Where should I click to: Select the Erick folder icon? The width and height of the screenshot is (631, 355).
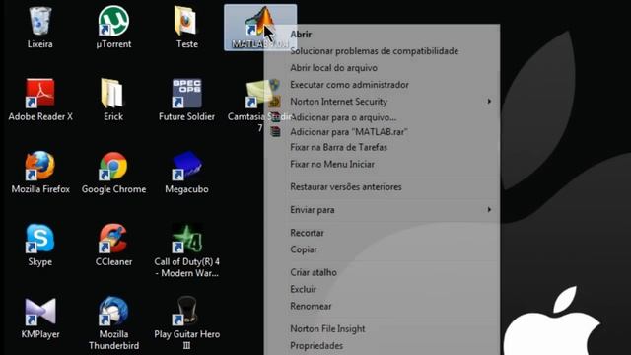(113, 100)
